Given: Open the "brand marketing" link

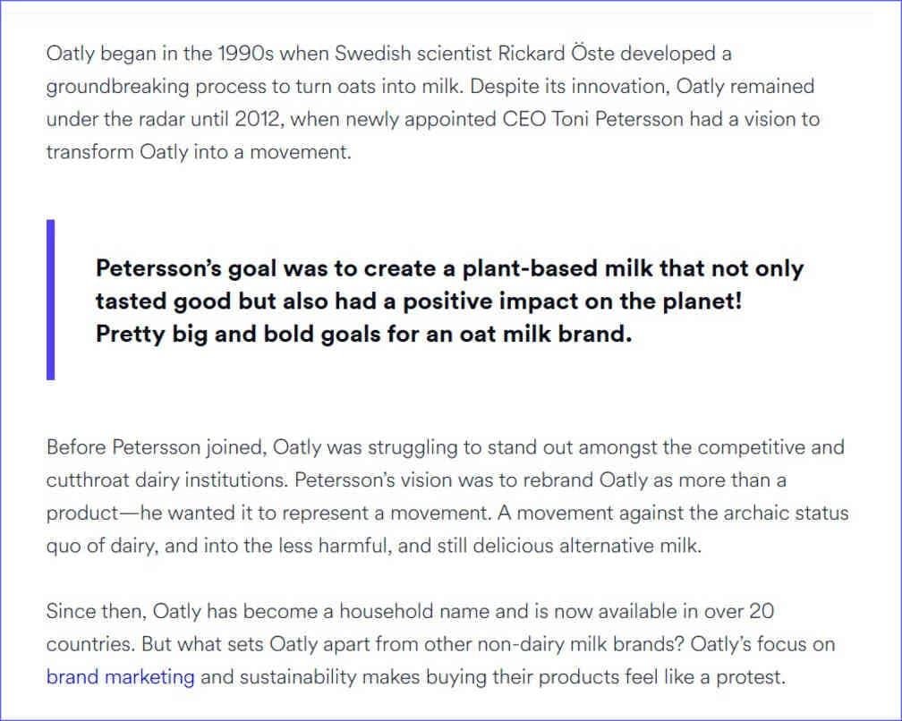Looking at the screenshot, I should (120, 676).
